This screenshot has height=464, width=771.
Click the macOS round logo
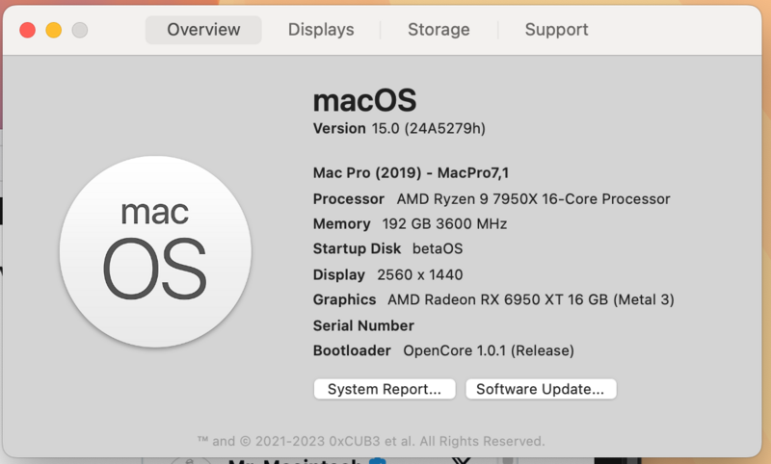pyautogui.click(x=155, y=251)
